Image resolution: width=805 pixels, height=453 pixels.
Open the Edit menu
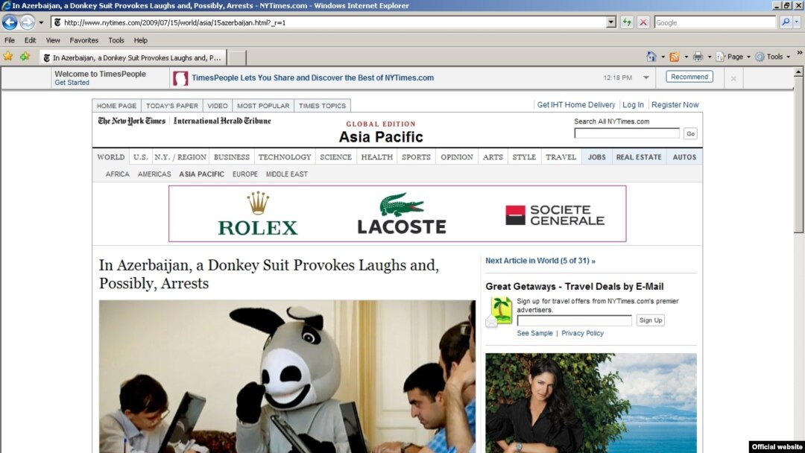31,40
